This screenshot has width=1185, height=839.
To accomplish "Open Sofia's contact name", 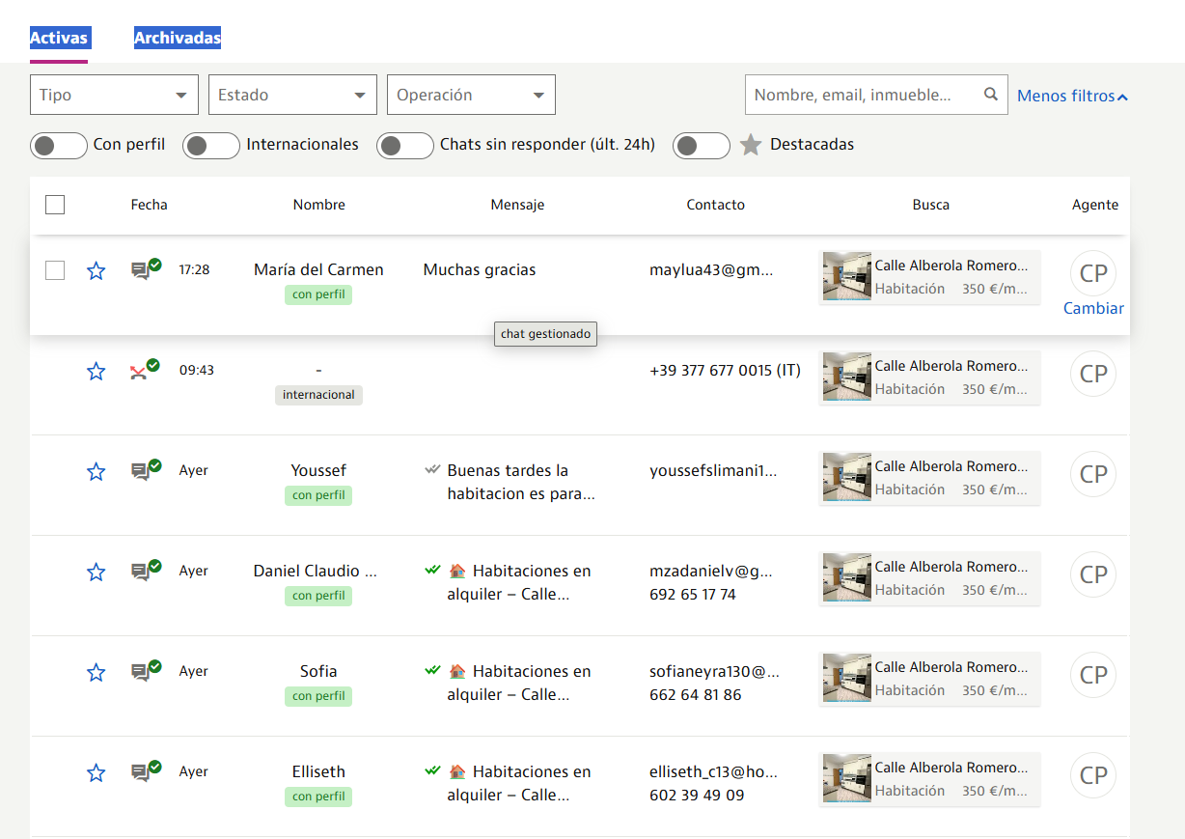I will [x=318, y=671].
